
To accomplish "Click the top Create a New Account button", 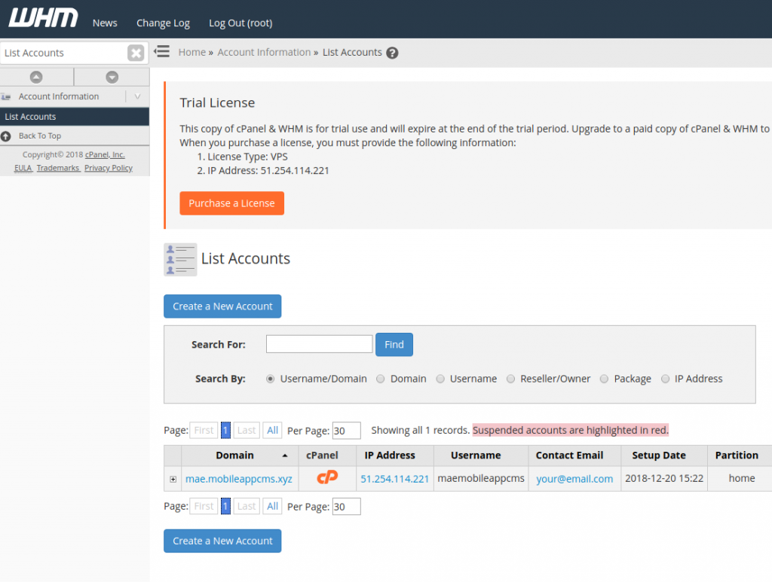I will (x=222, y=306).
